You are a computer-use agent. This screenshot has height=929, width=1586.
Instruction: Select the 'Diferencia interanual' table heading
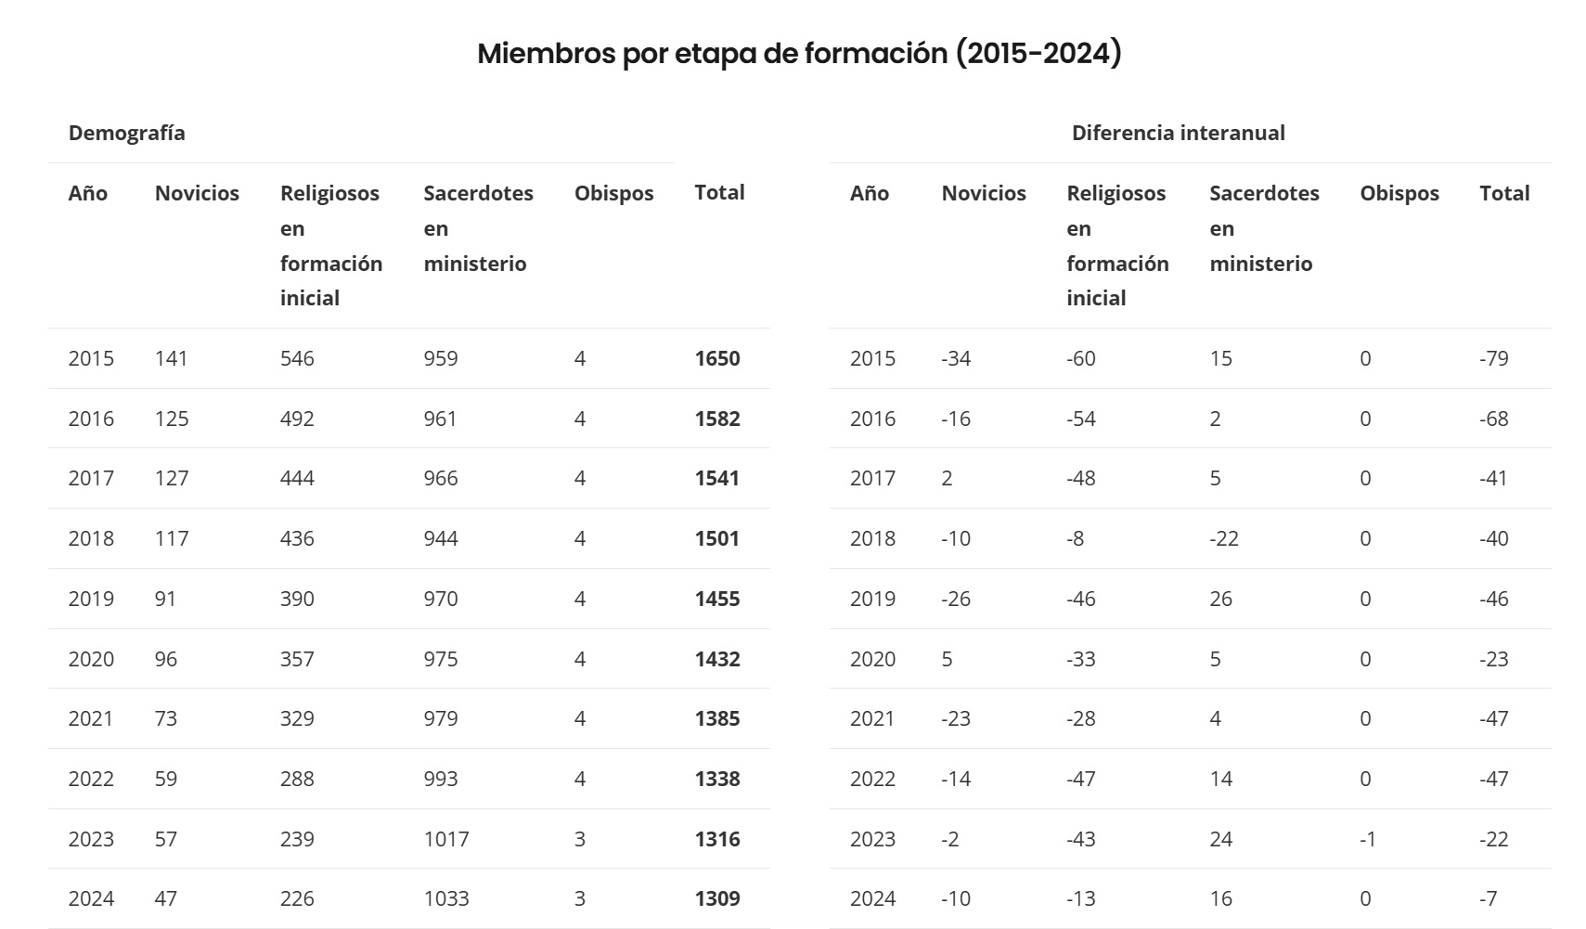(x=1178, y=133)
